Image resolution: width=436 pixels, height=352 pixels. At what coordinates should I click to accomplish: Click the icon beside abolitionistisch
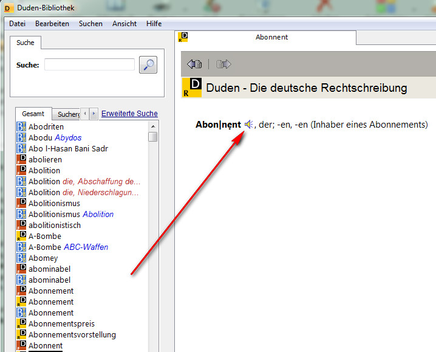tap(21, 225)
